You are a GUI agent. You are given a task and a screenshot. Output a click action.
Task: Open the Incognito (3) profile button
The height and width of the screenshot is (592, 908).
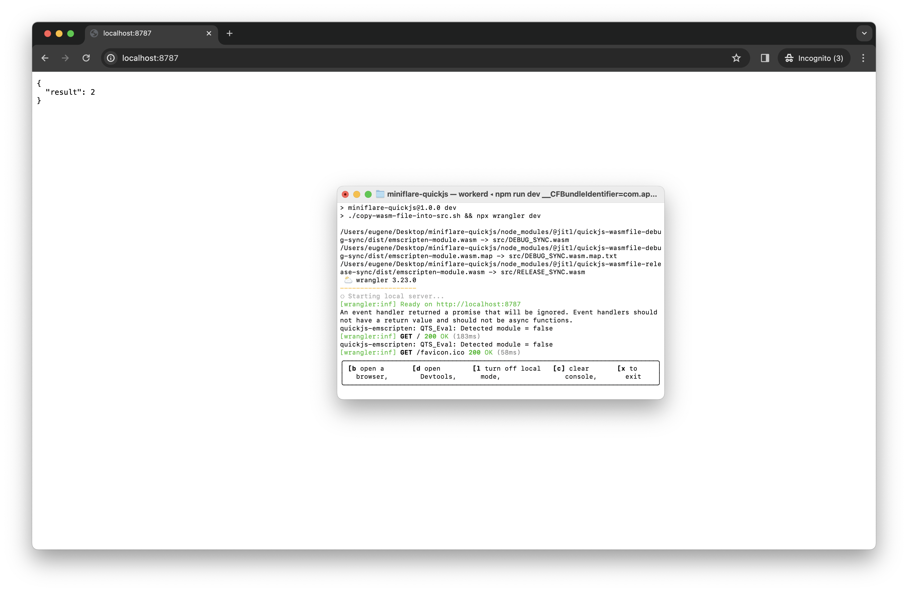tap(814, 58)
